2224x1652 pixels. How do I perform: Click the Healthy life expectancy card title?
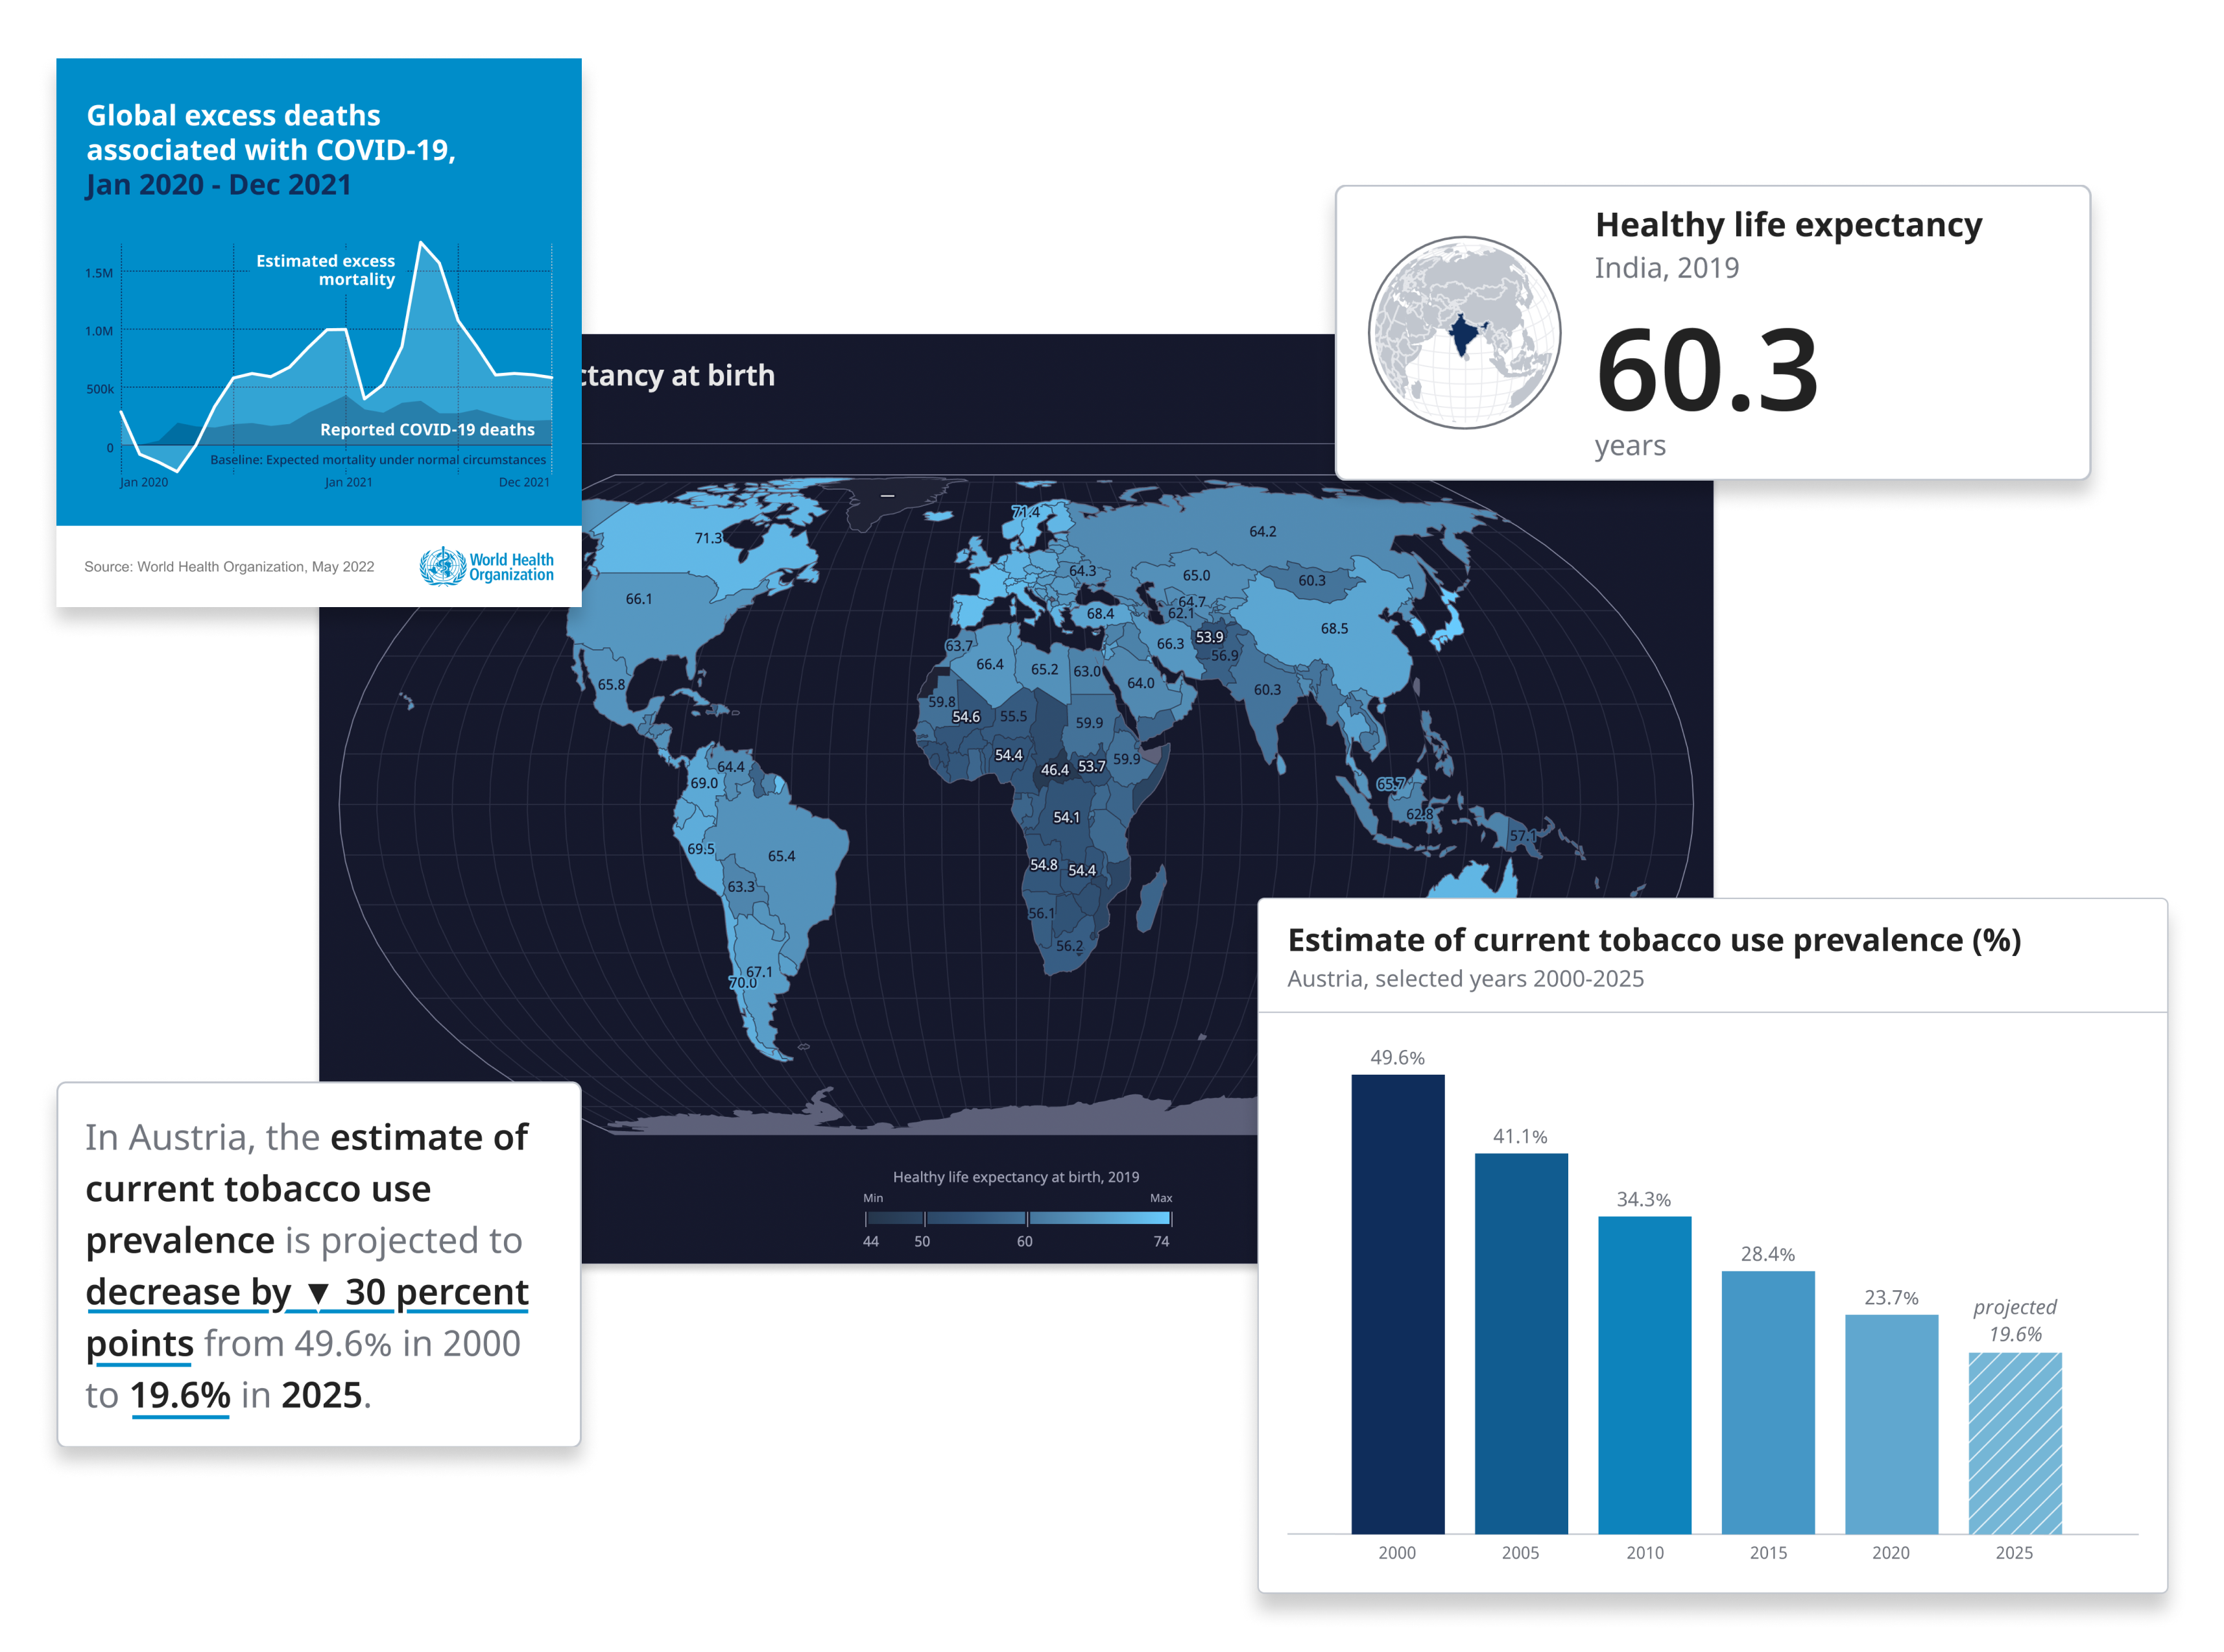pyautogui.click(x=1788, y=225)
